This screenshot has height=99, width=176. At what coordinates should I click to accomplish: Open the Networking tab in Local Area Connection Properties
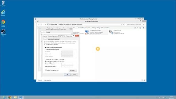(x=43, y=32)
